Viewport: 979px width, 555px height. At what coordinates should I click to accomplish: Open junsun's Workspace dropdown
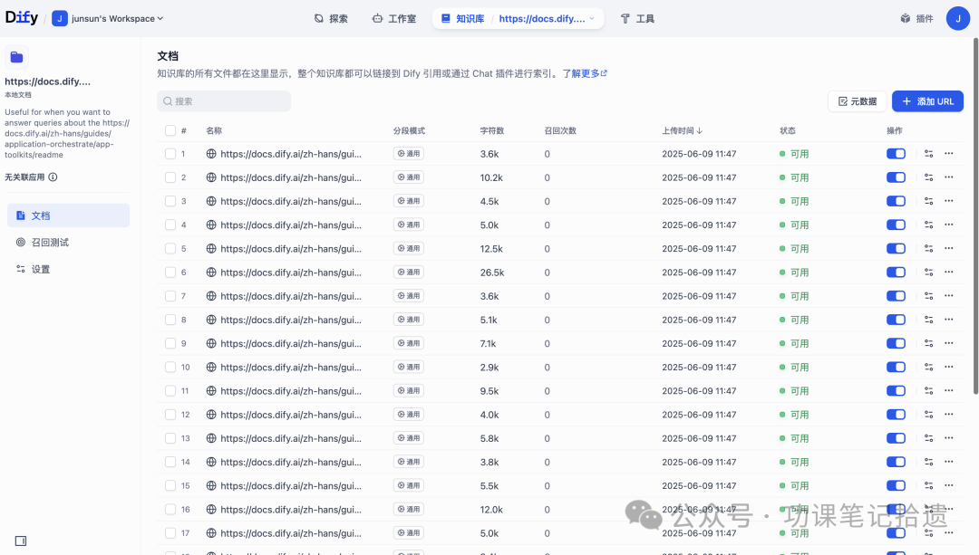pyautogui.click(x=108, y=19)
